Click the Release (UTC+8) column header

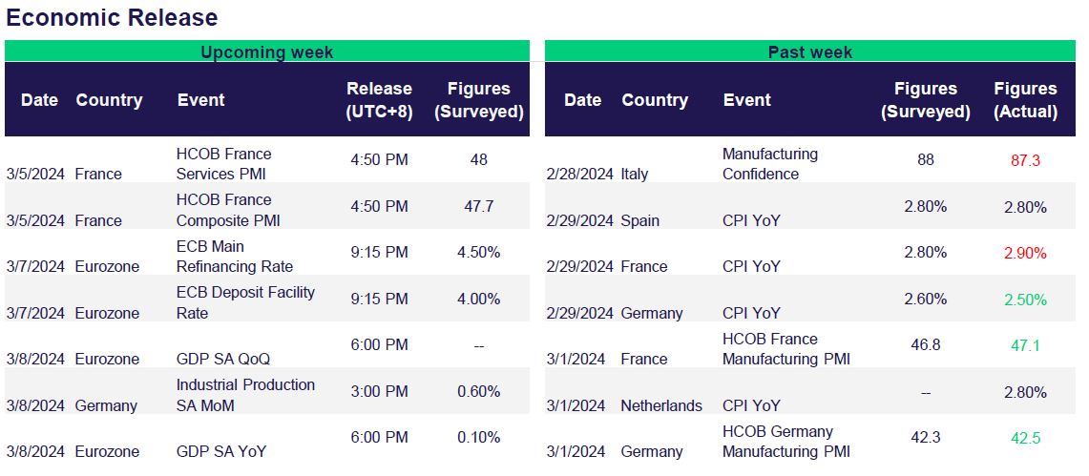379,99
